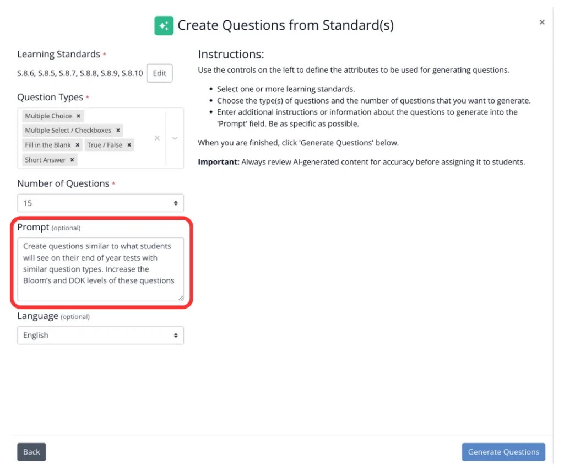Remove the True / False question type
Screen dimensions: 564x470
coord(128,145)
